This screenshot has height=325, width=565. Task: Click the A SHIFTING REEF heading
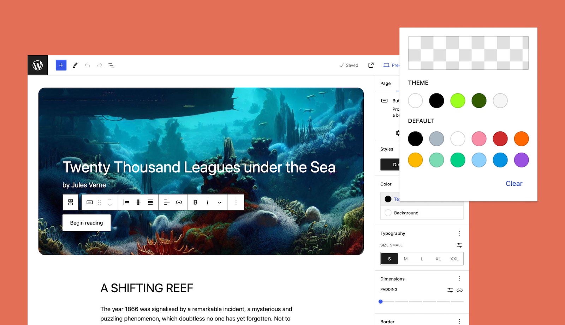point(147,288)
